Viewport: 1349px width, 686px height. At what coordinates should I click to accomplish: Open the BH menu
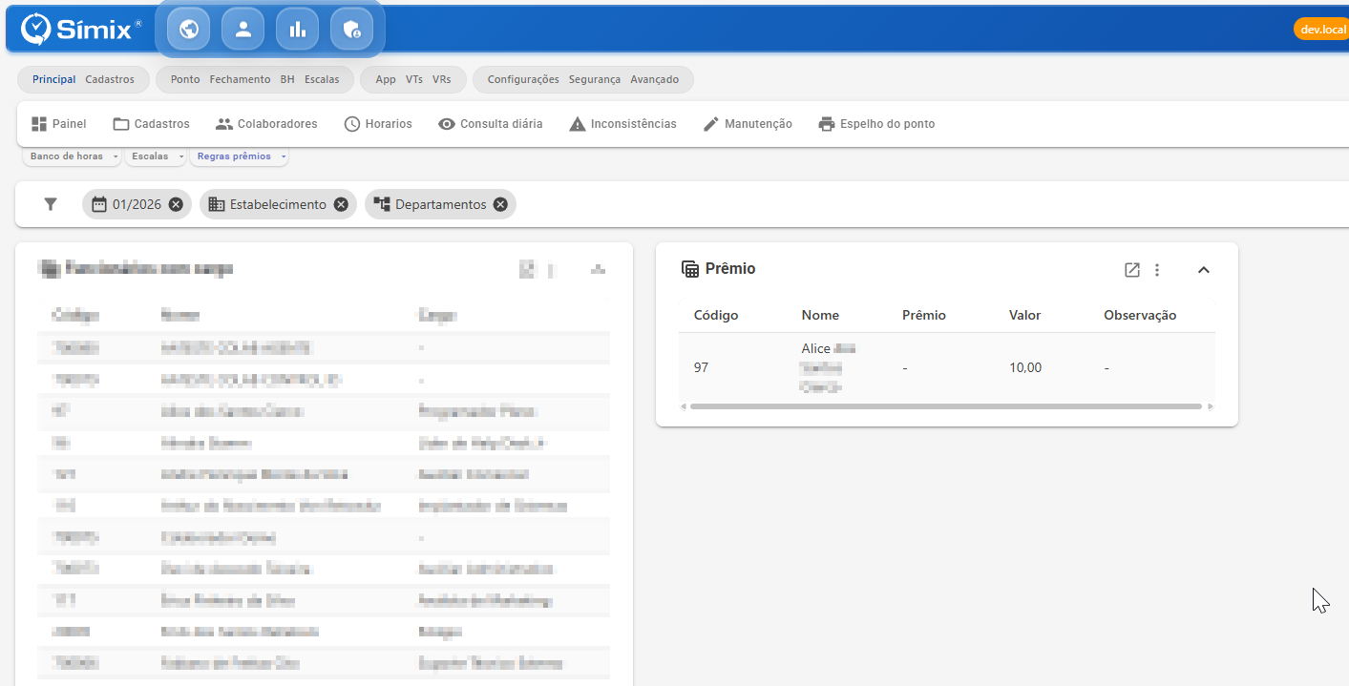pos(287,79)
